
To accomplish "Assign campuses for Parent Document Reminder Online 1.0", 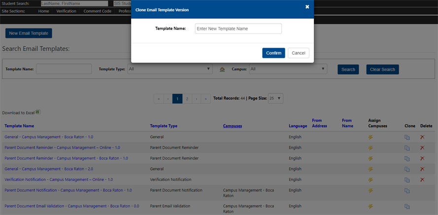I will pos(371,148).
